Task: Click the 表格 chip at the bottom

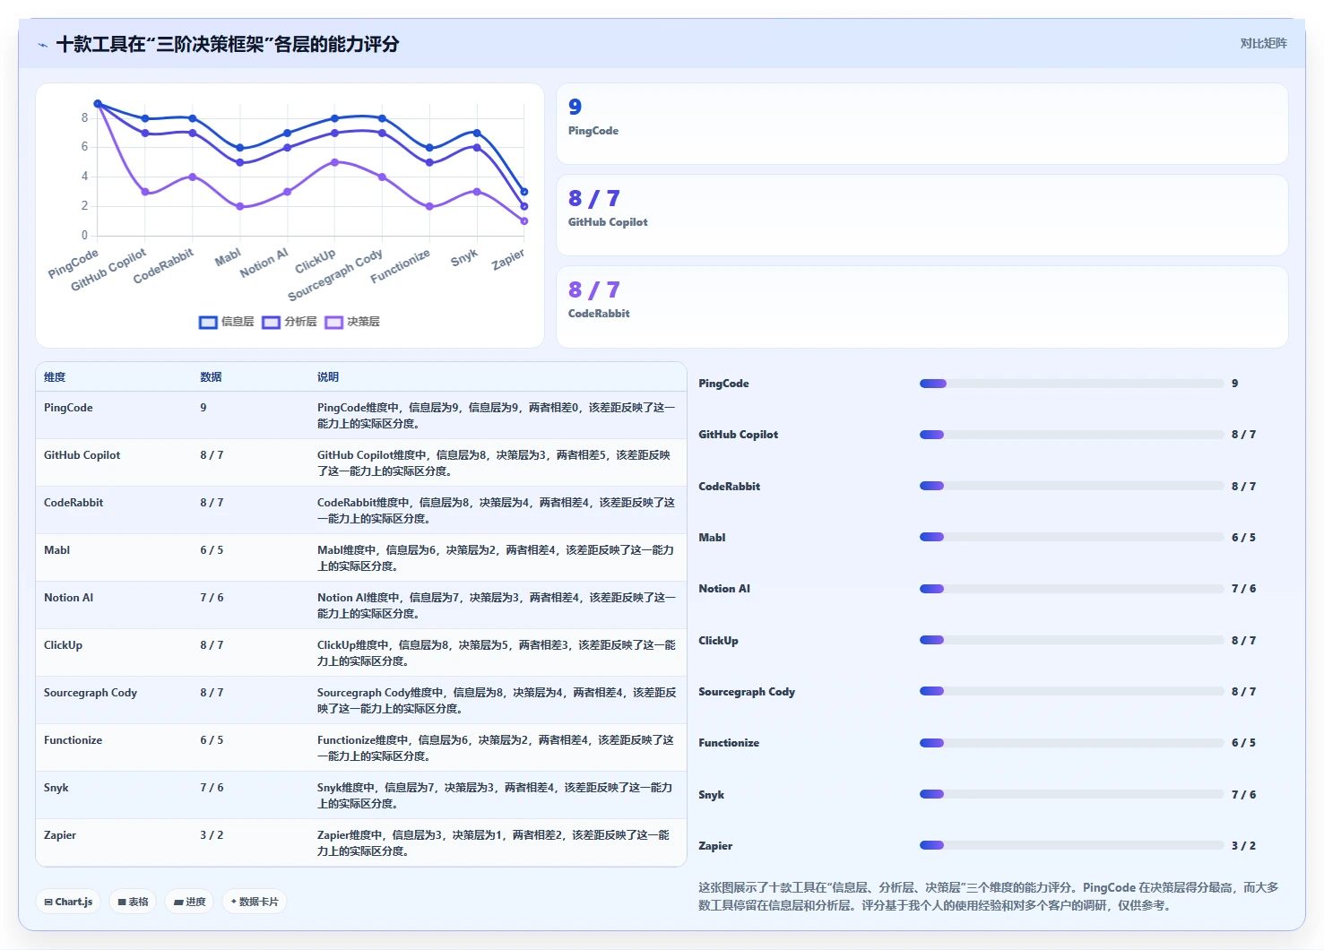Action: 133,902
